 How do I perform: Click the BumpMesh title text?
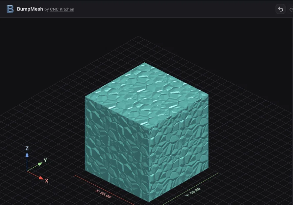coord(30,9)
